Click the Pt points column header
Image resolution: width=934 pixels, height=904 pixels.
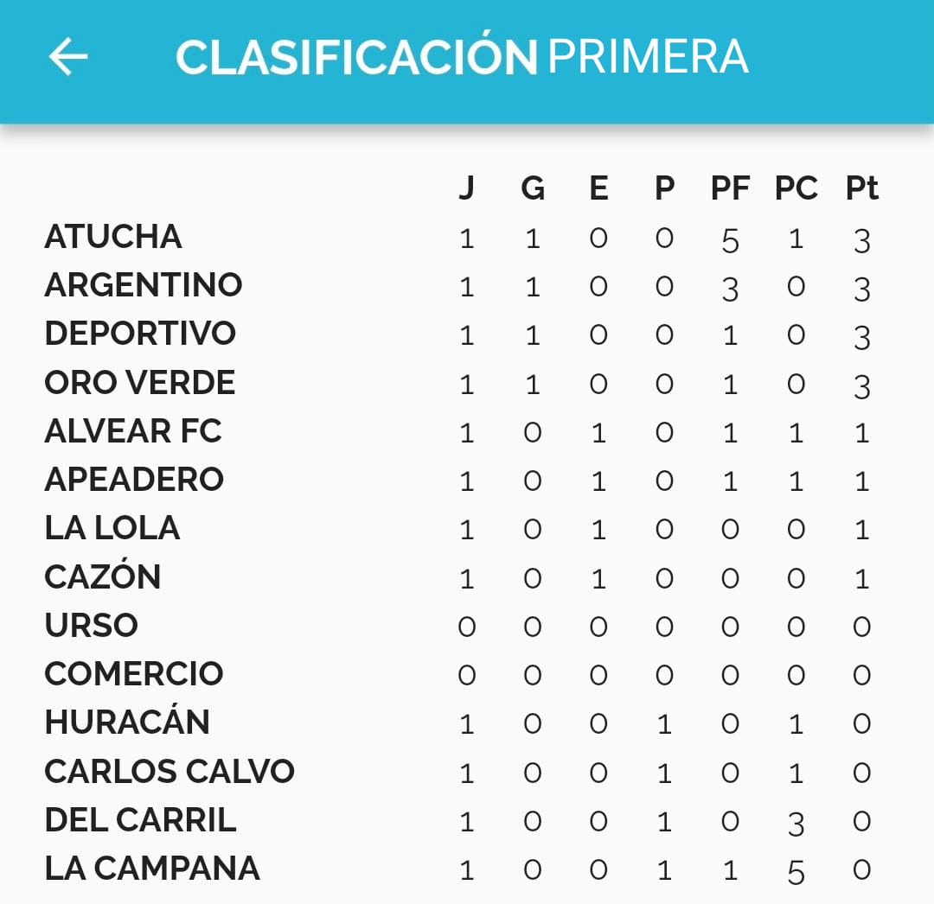[x=861, y=188]
